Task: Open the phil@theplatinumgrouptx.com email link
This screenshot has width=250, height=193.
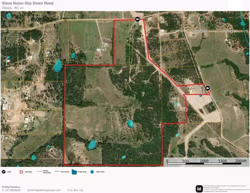Action: click(44, 190)
